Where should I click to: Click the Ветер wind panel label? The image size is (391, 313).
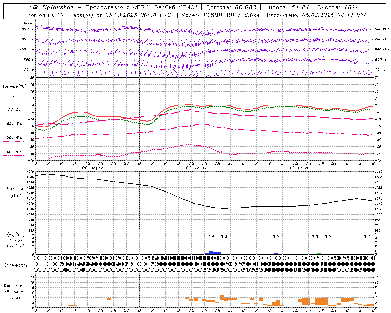tap(28, 23)
